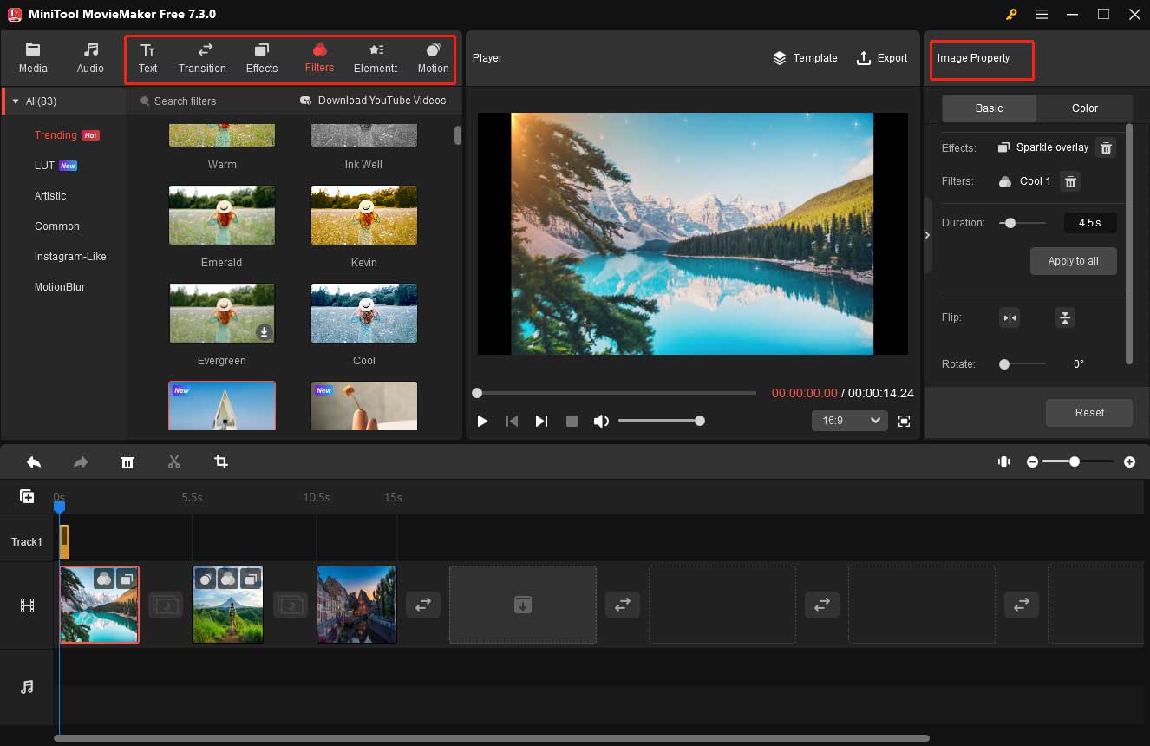Open Download YouTube Videos link

click(373, 101)
